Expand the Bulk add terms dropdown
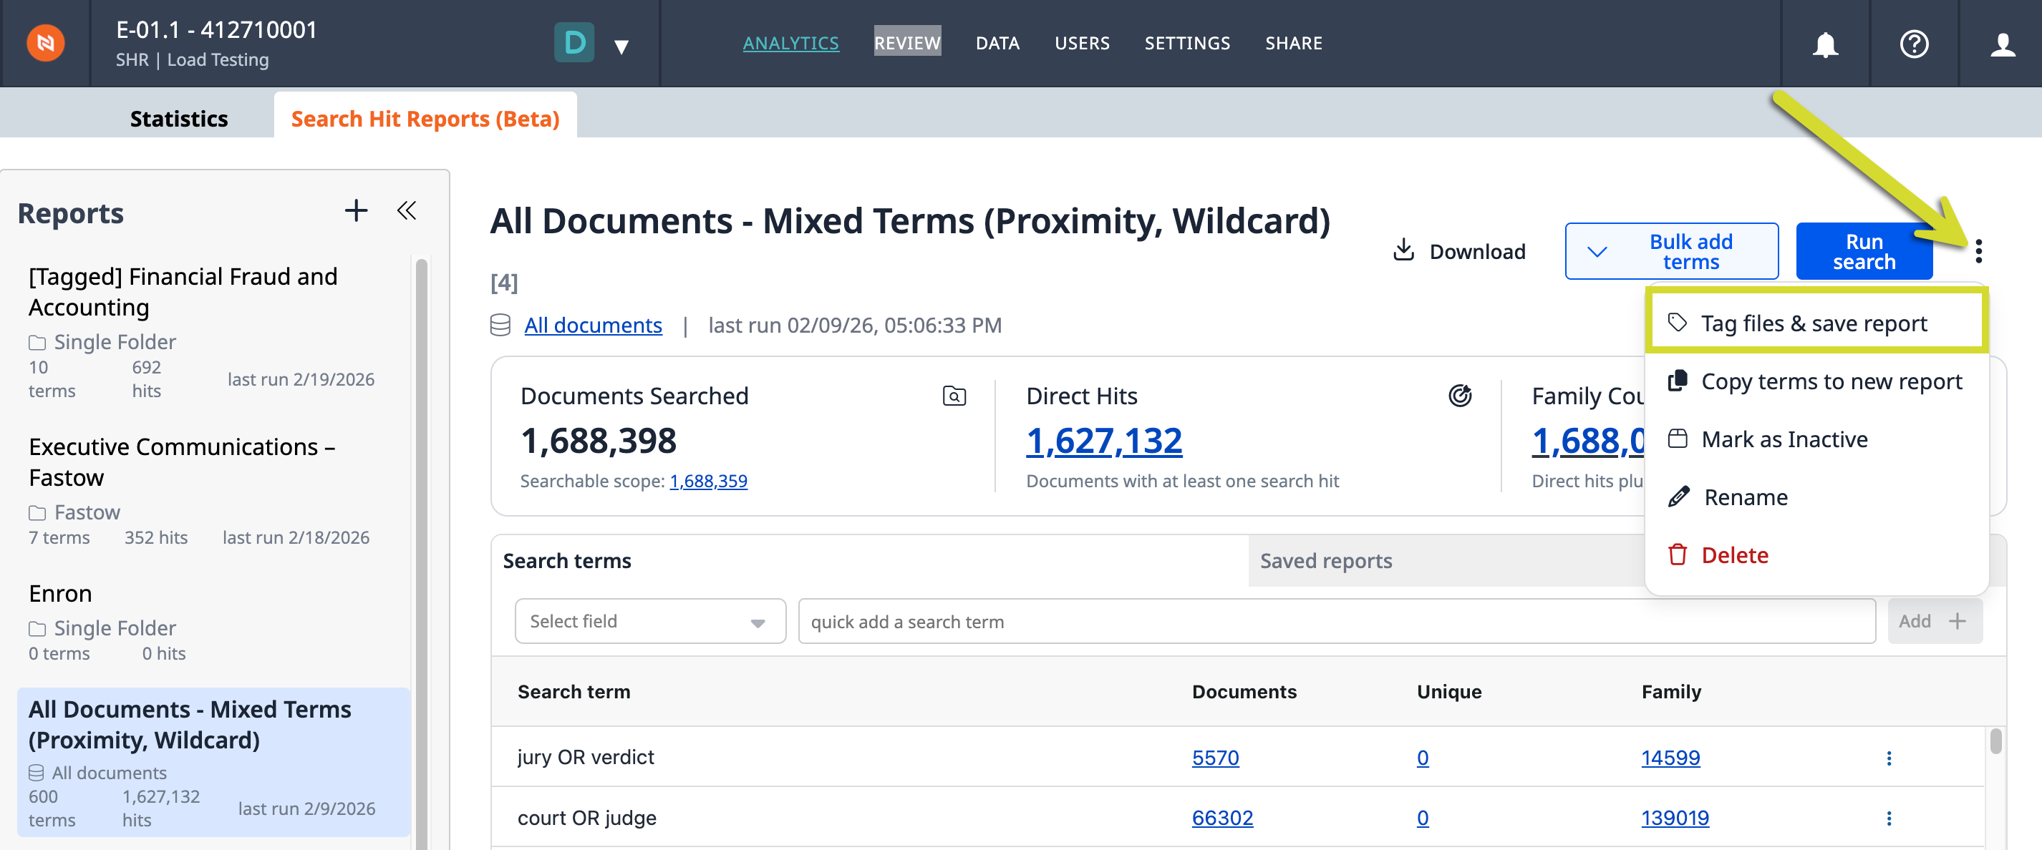This screenshot has height=850, width=2042. tap(1597, 251)
